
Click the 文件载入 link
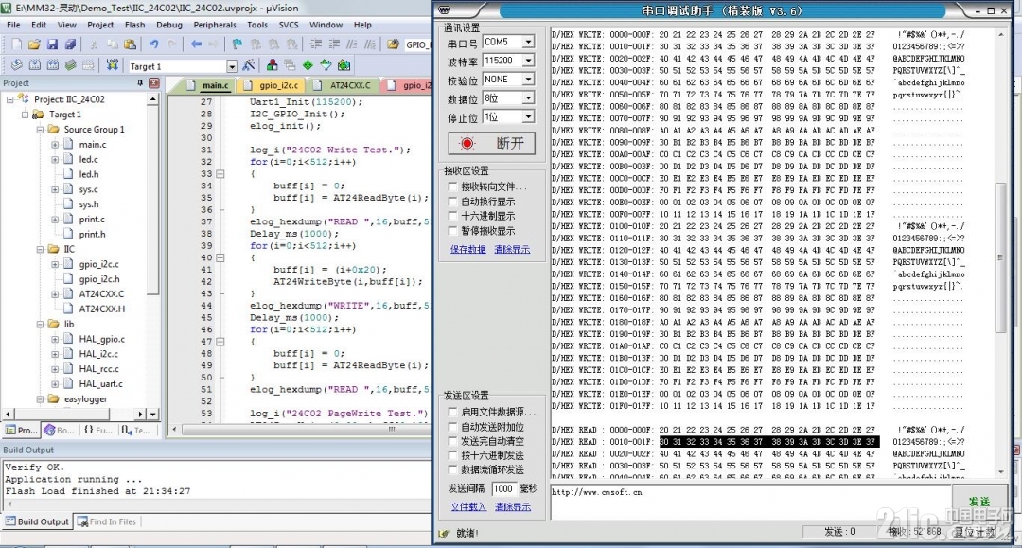tap(468, 507)
